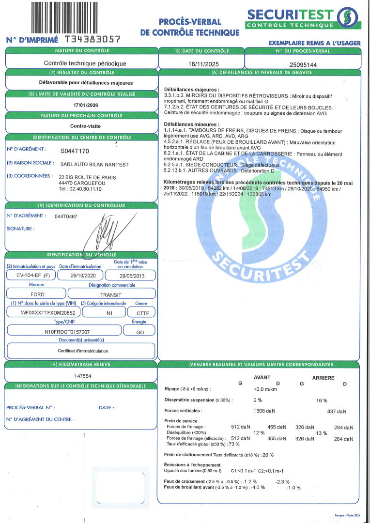Image resolution: width=370 pixels, height=523 pixels.
Task: Click the Nature du contrôle section header
Action: (81, 51)
